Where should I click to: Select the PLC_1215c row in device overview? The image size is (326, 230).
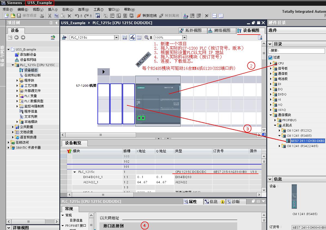(x=164, y=172)
